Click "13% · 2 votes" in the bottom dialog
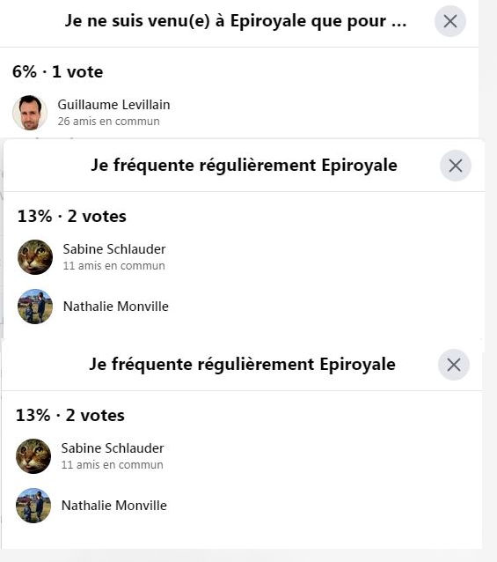 pos(70,415)
